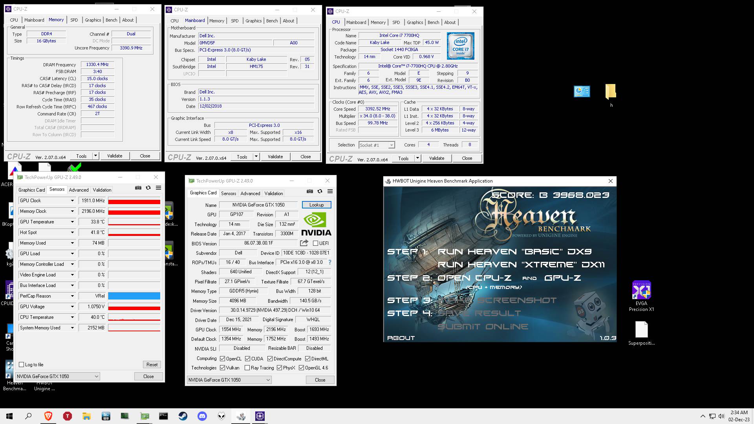Open the EVGA Precision X1 desktop icon
Image resolution: width=754 pixels, height=424 pixels.
point(641,296)
